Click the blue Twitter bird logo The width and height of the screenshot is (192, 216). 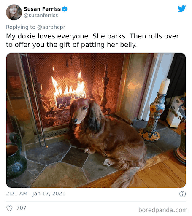coord(181,9)
